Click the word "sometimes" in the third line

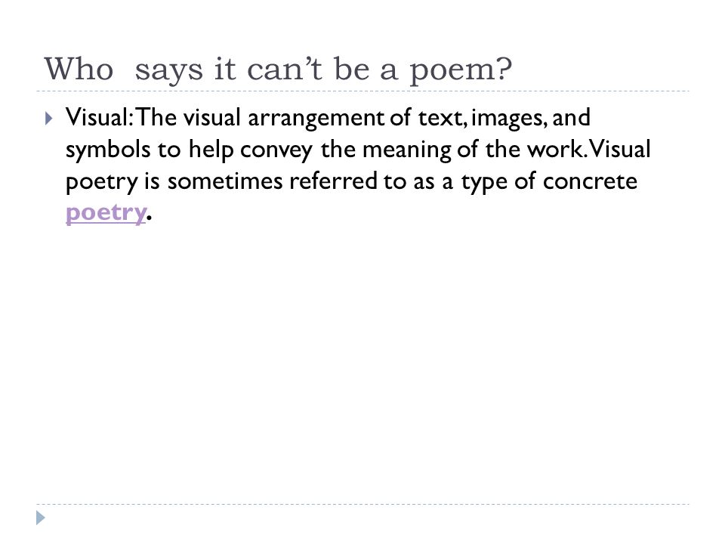pyautogui.click(x=225, y=181)
